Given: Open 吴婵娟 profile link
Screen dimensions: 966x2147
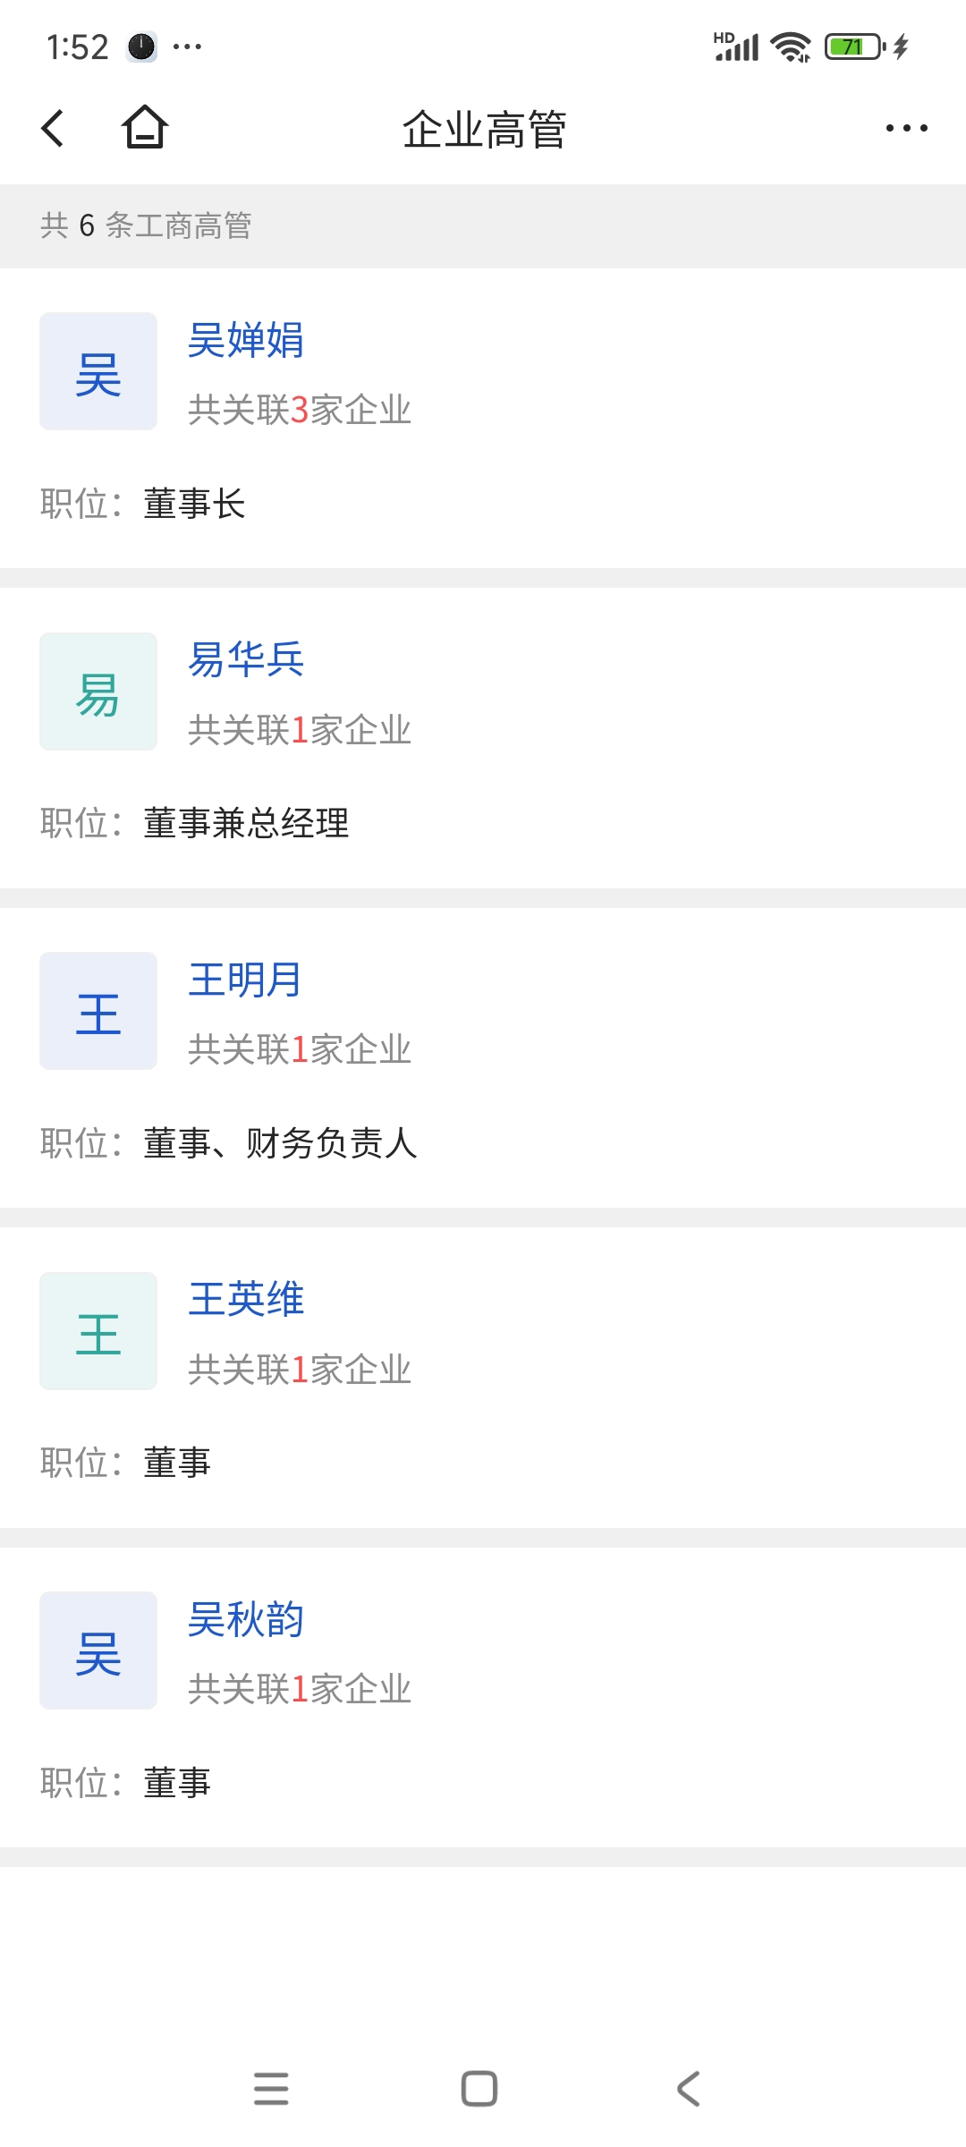Looking at the screenshot, I should 246,341.
